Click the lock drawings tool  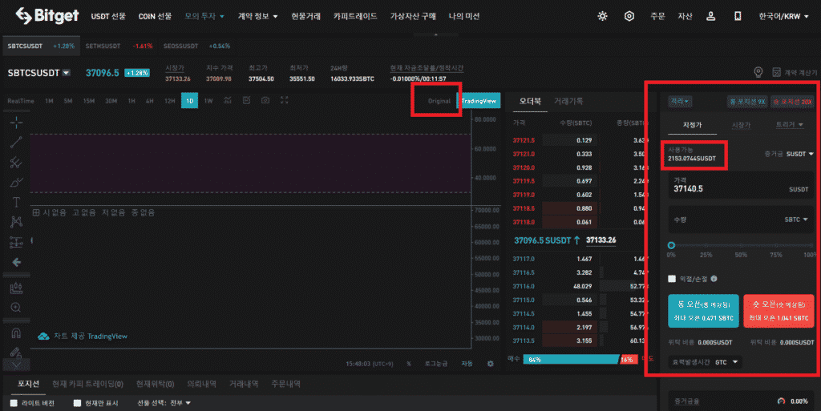tap(16, 353)
